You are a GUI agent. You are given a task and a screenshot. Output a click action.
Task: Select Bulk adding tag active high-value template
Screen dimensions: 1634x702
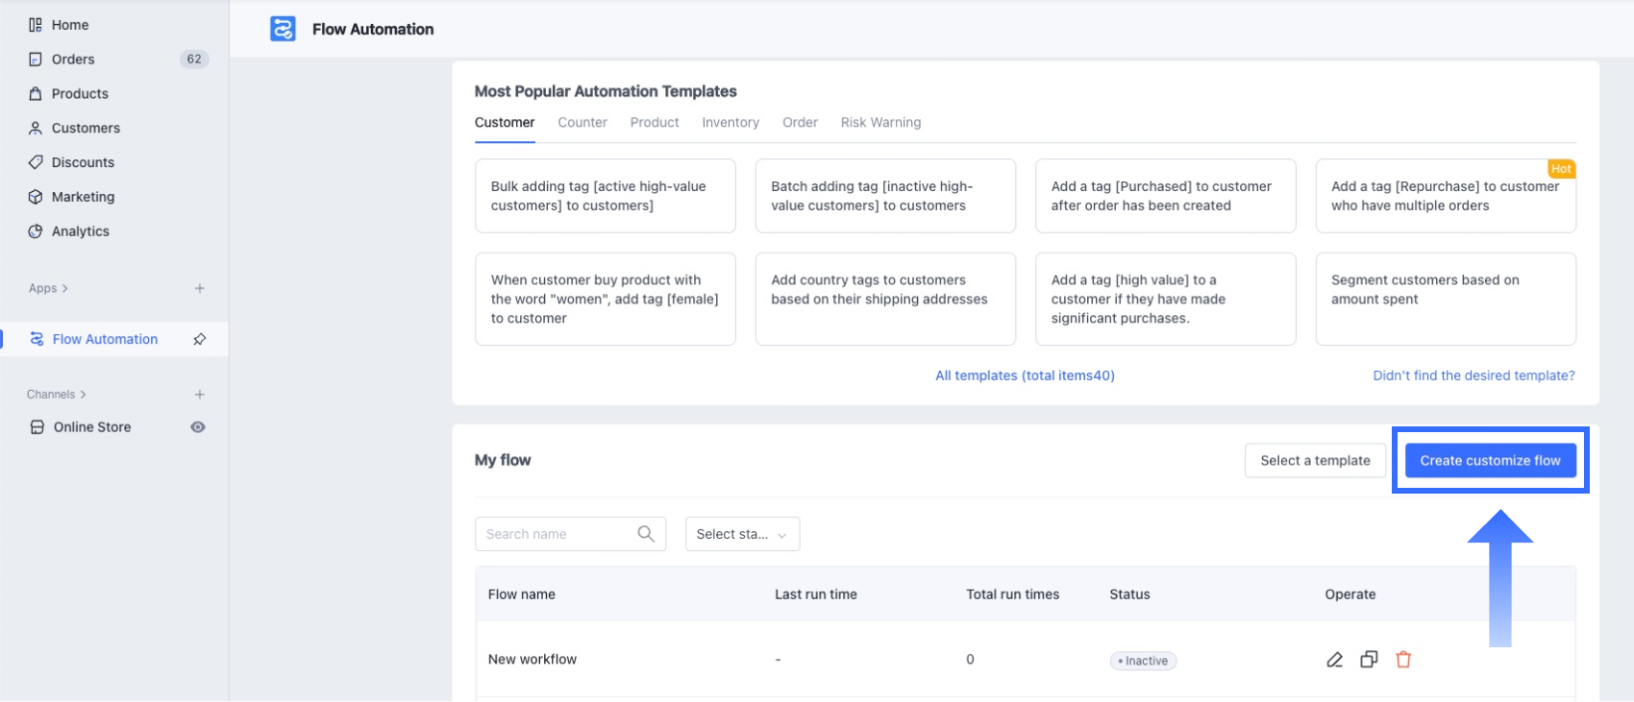click(x=606, y=196)
